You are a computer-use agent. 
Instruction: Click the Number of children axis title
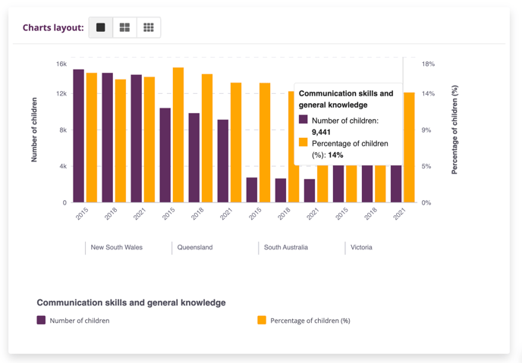click(34, 130)
